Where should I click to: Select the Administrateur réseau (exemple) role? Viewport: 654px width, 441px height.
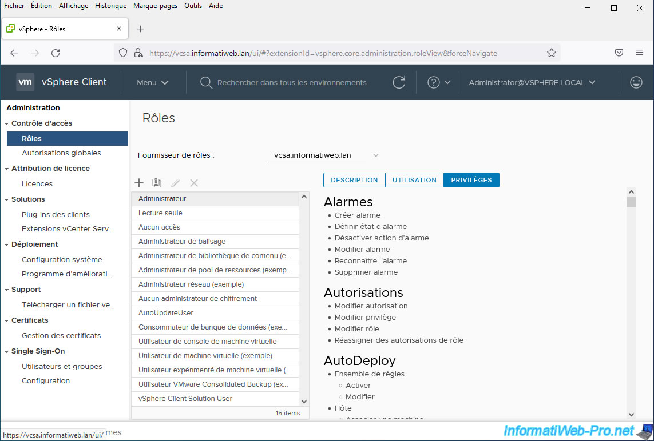coord(215,284)
